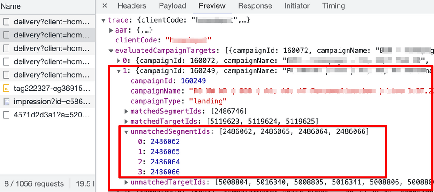This screenshot has height=192, width=434.
Task: Click the image icon of the impression request
Action: (x=6, y=102)
